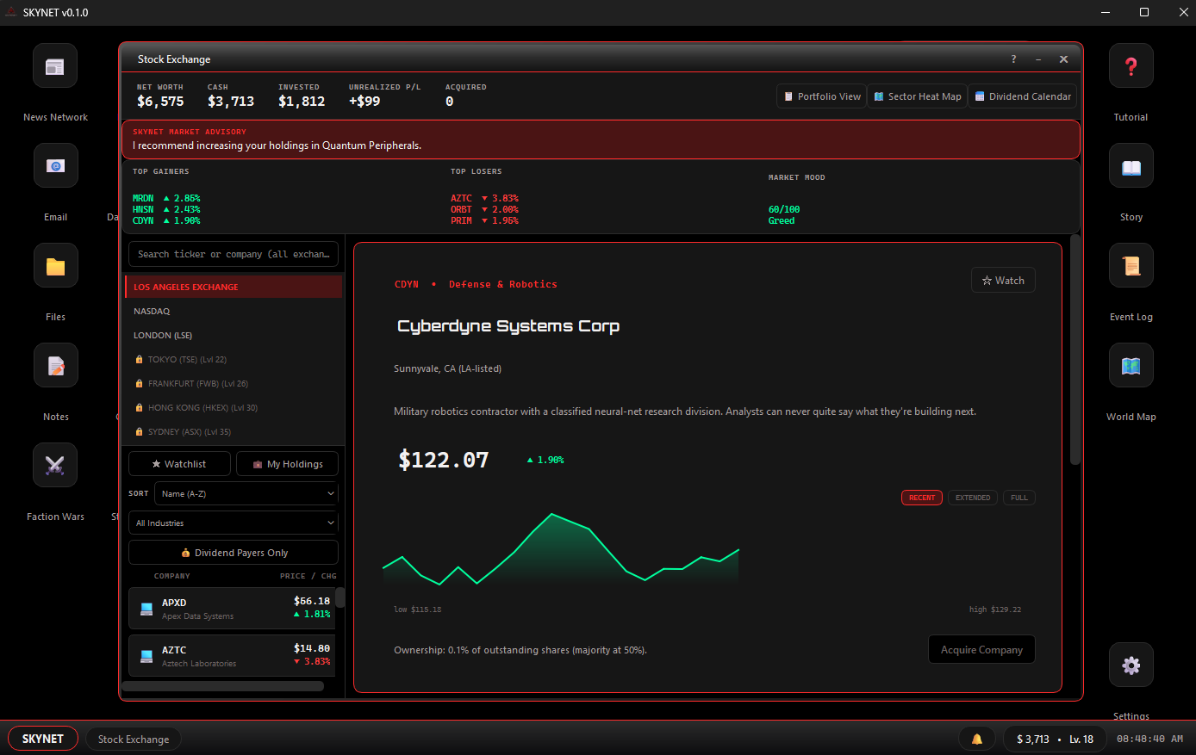Open the Notes desktop icon
This screenshot has width=1196, height=755.
(55, 366)
